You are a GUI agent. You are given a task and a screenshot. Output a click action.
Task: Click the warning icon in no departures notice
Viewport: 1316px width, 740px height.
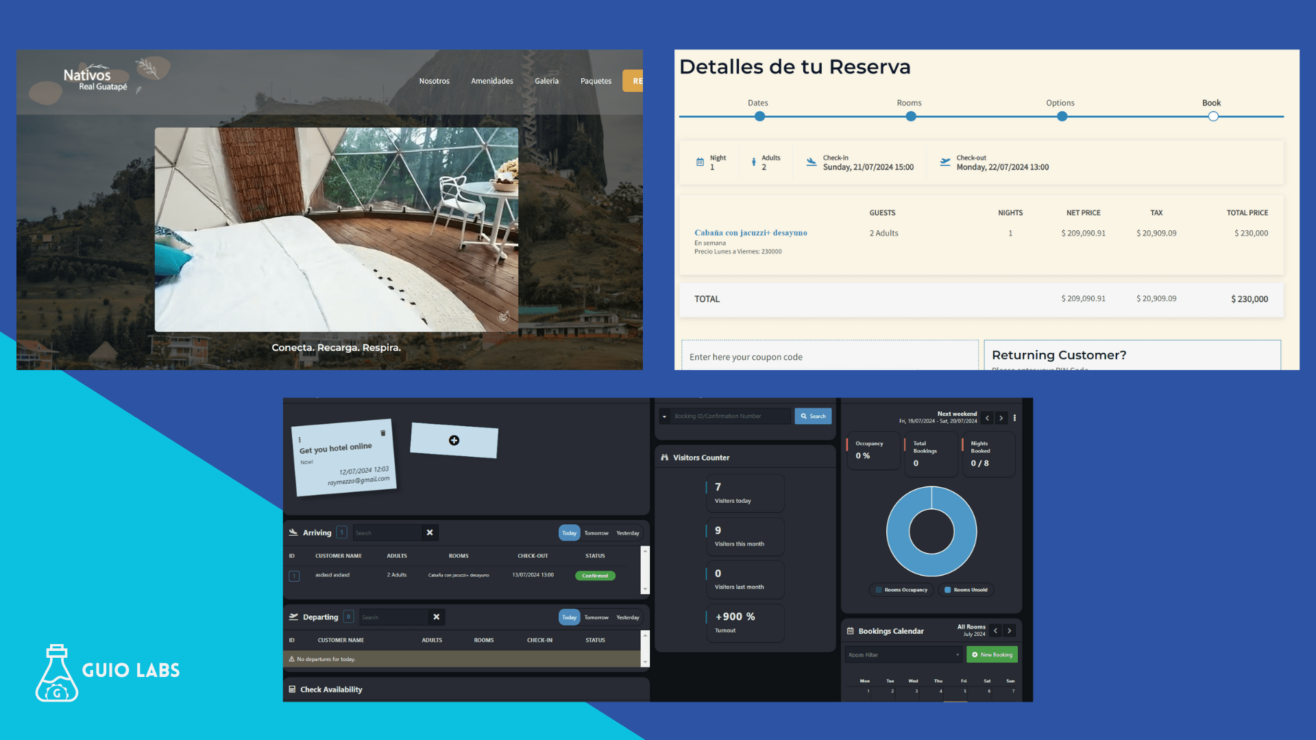point(292,659)
